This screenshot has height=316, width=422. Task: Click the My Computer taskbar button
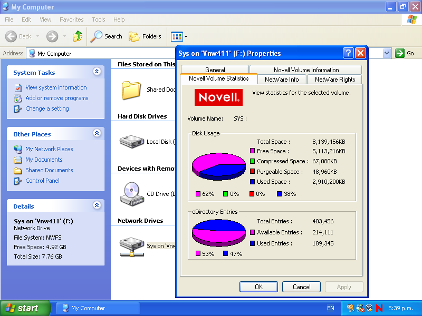click(98, 308)
